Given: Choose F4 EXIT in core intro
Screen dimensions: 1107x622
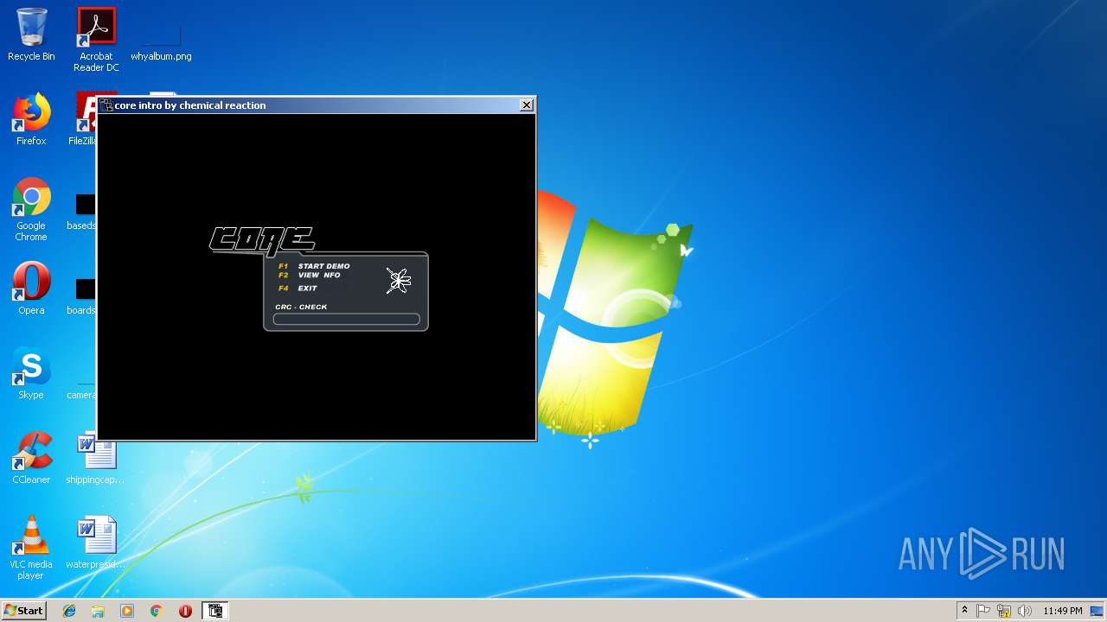Looking at the screenshot, I should pos(298,289).
